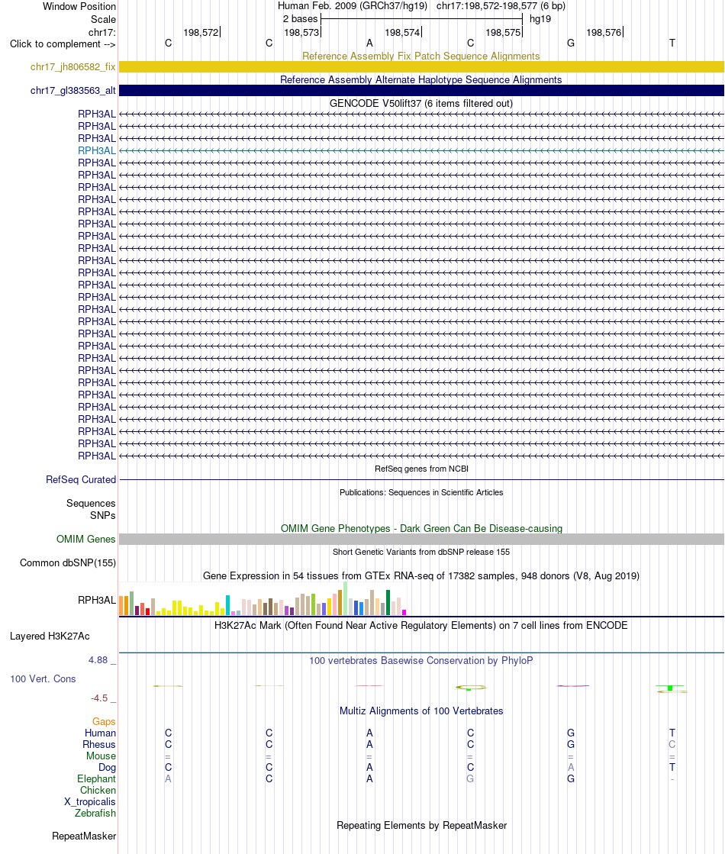Click the 198,573 position tick label
This screenshot has height=854, width=725.
tap(301, 32)
